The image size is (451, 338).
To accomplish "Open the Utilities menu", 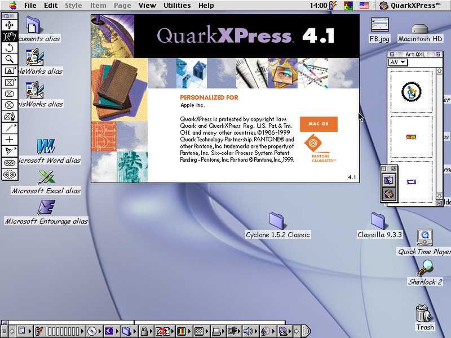I will [177, 5].
